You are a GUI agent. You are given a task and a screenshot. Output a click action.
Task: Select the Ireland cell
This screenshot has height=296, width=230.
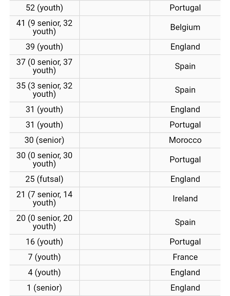pos(185,199)
